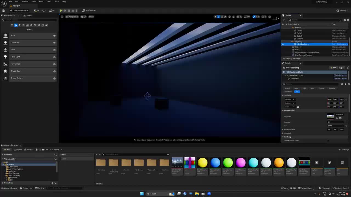Click help icon for Trigger Box
This screenshot has height=197, width=351.
pyautogui.click(x=54, y=71)
